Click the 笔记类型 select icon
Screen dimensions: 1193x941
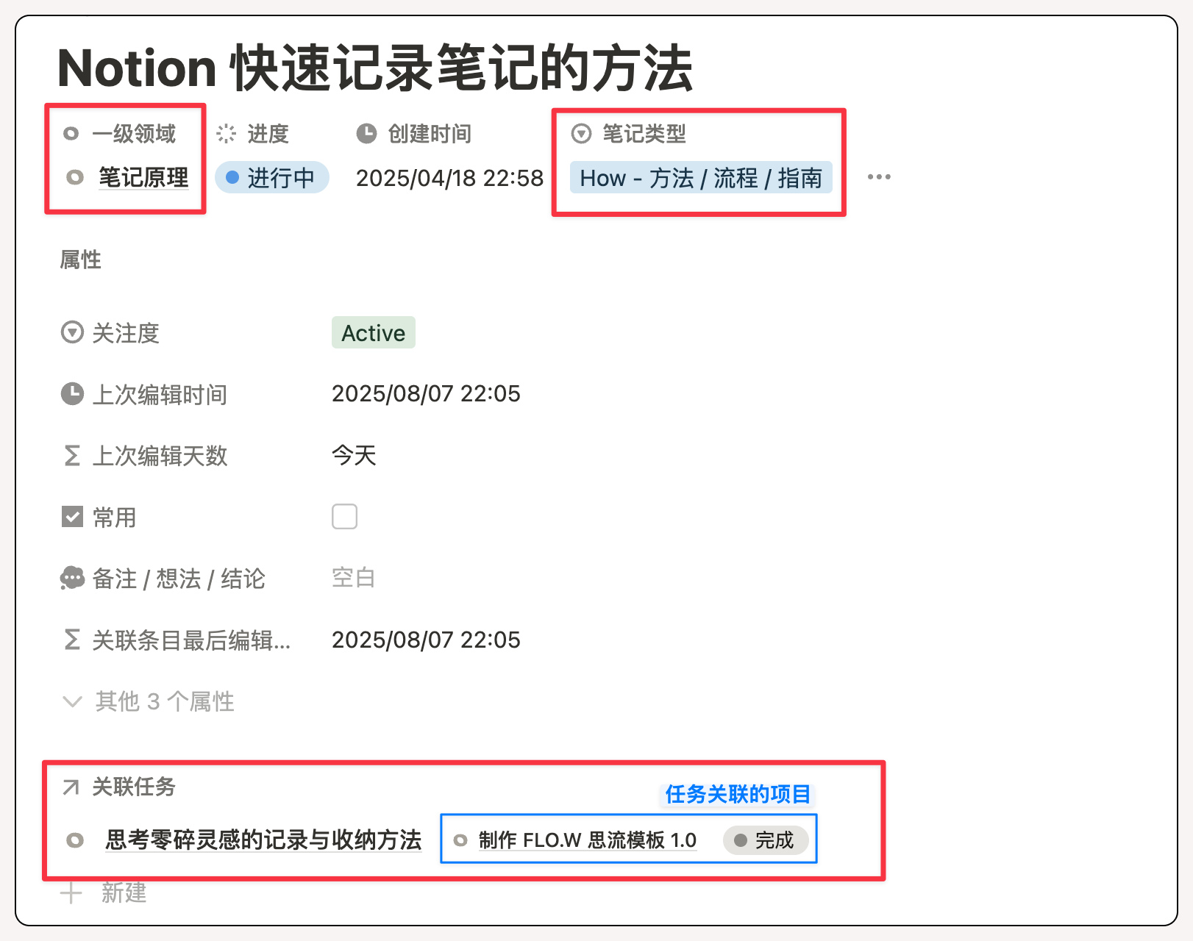pos(582,134)
